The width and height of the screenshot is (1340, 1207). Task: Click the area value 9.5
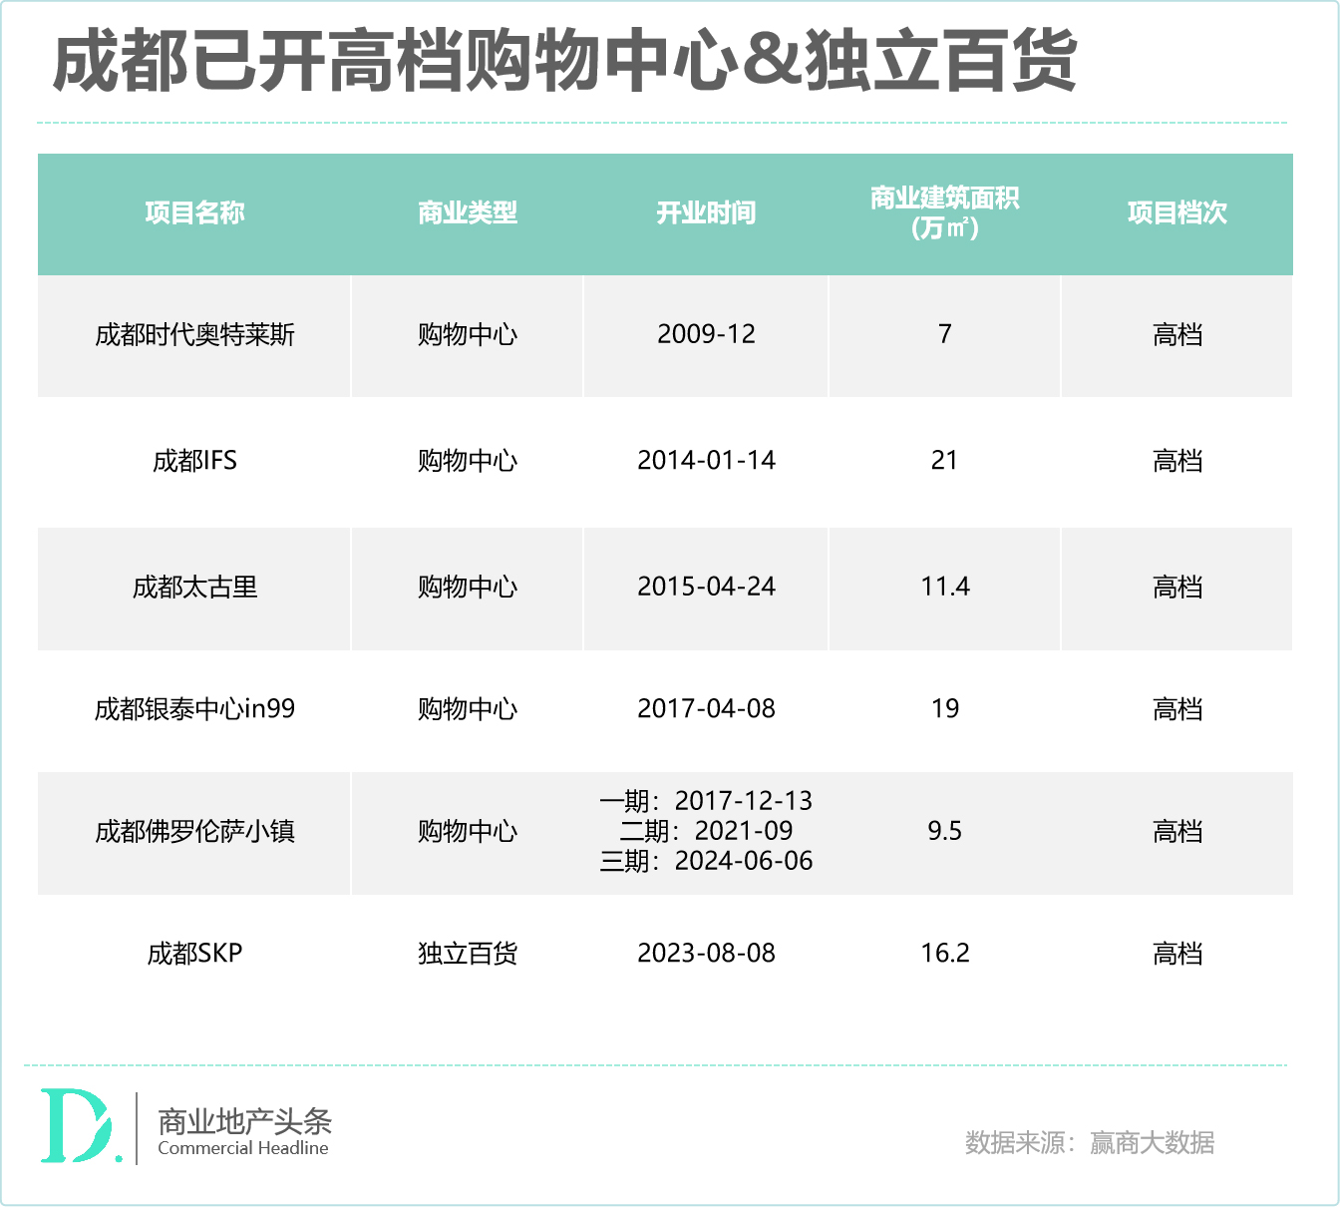(x=944, y=831)
